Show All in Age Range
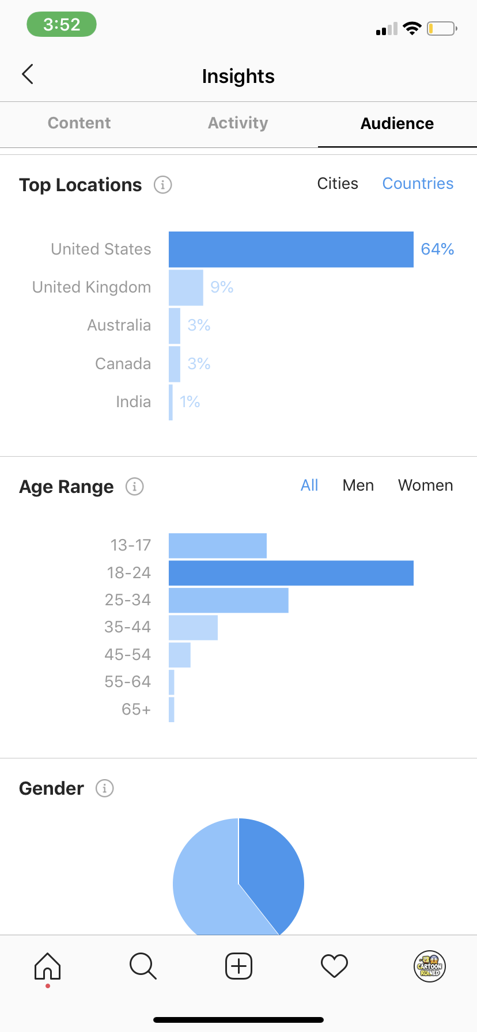 309,485
